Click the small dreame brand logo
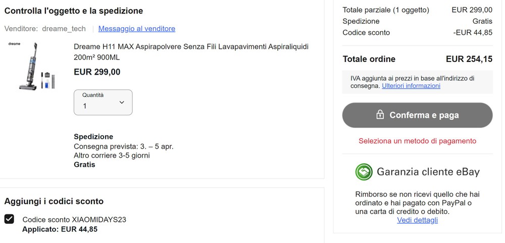Image resolution: width=505 pixels, height=243 pixels. tap(14, 44)
